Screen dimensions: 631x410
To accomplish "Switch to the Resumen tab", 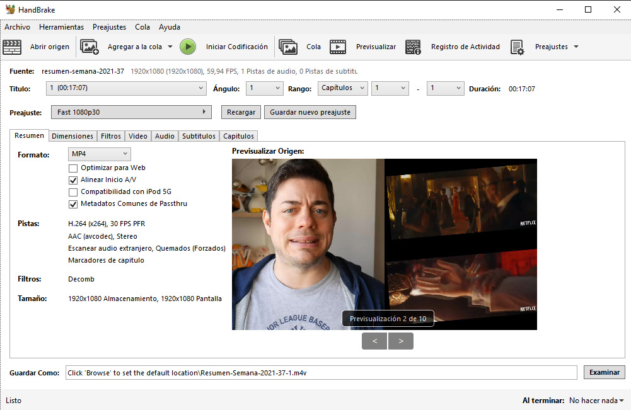I will click(30, 135).
